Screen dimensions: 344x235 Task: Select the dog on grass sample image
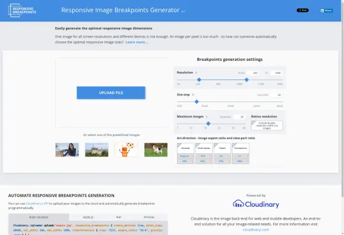(x=156, y=150)
